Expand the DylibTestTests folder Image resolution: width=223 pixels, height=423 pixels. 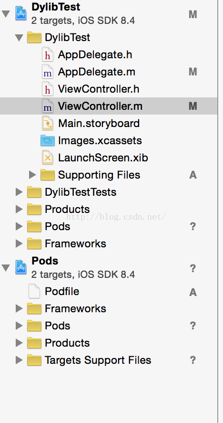coord(19,192)
